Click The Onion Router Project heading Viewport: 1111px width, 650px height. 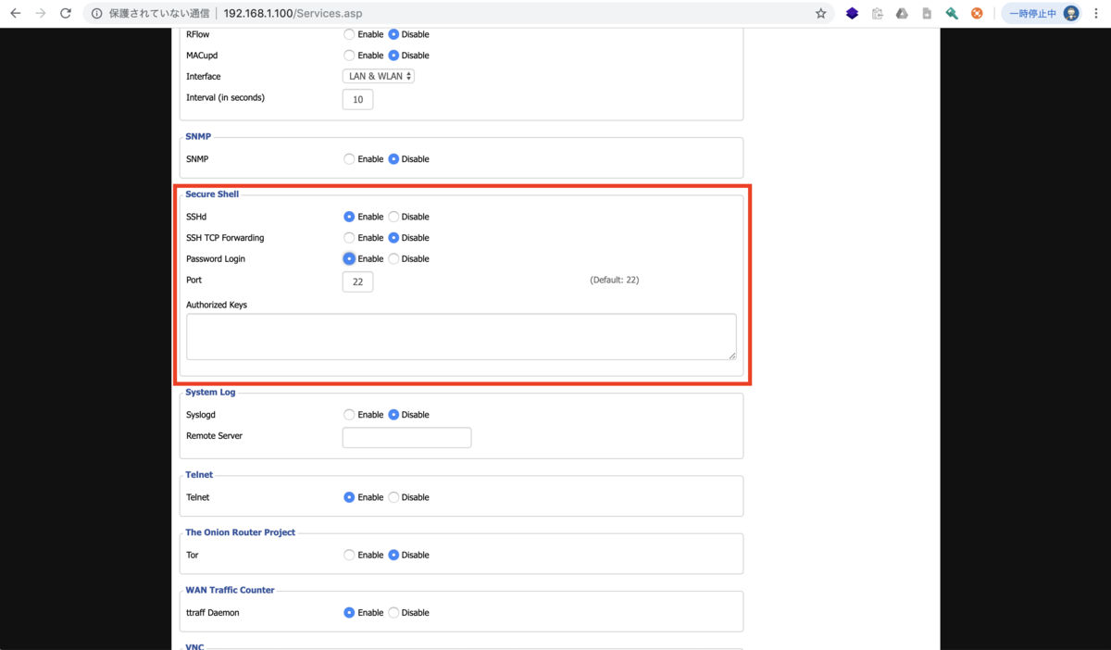[241, 532]
